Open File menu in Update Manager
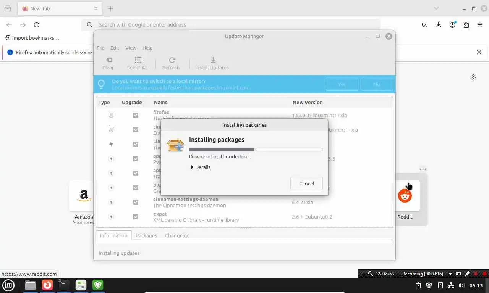The height and width of the screenshot is (293, 489). pyautogui.click(x=100, y=48)
